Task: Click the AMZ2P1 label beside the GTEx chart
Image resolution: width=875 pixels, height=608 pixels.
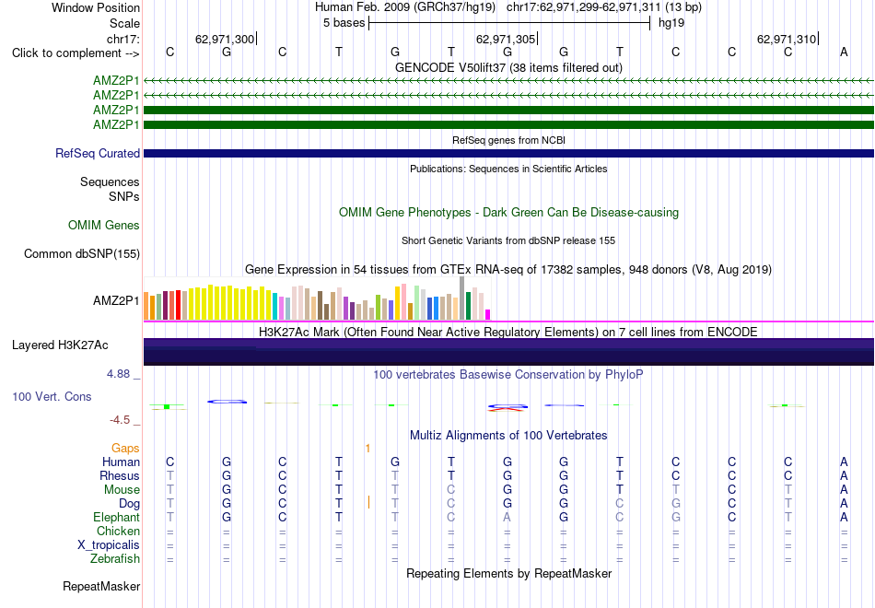Action: tap(116, 301)
